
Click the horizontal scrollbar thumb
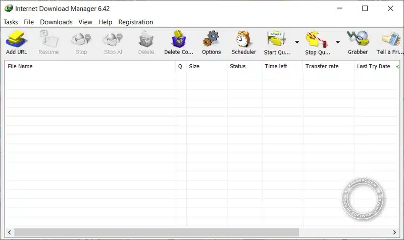[x=157, y=232]
